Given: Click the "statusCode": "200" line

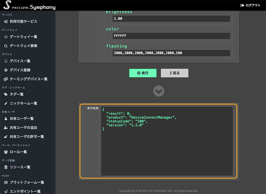Looking at the screenshot, I should tap(127, 121).
